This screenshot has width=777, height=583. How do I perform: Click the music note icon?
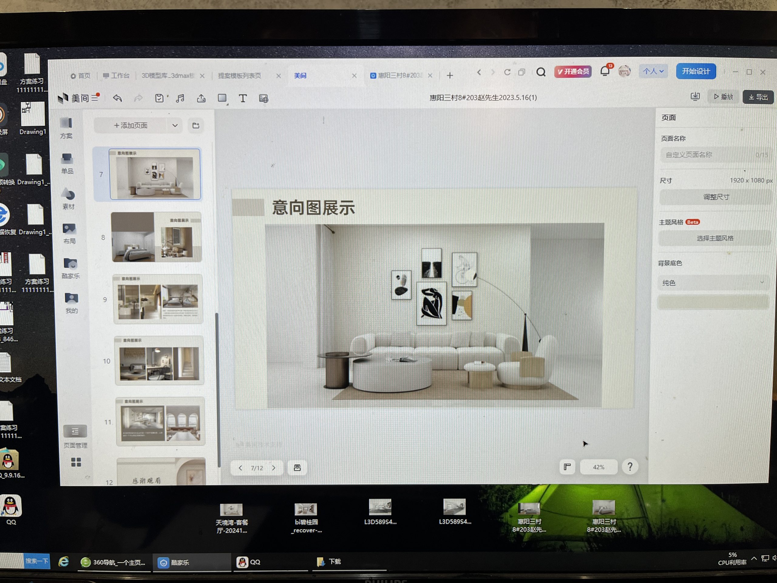pos(180,98)
